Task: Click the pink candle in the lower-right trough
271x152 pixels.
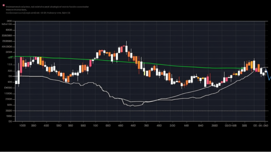Action: point(207,81)
